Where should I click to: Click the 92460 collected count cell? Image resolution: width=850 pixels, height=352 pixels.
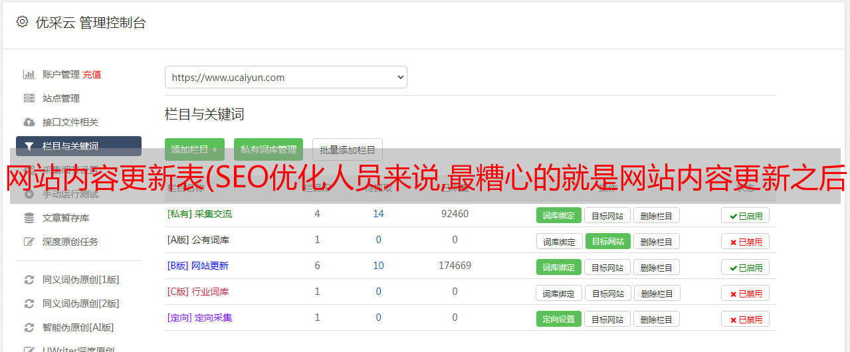455,214
